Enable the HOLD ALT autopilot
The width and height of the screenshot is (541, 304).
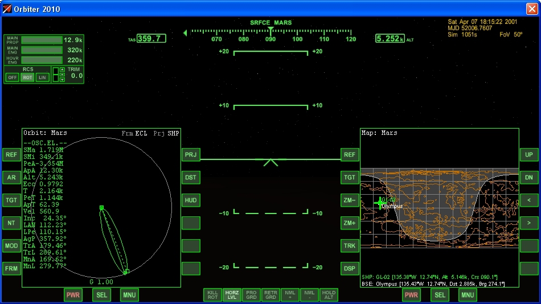tap(329, 295)
